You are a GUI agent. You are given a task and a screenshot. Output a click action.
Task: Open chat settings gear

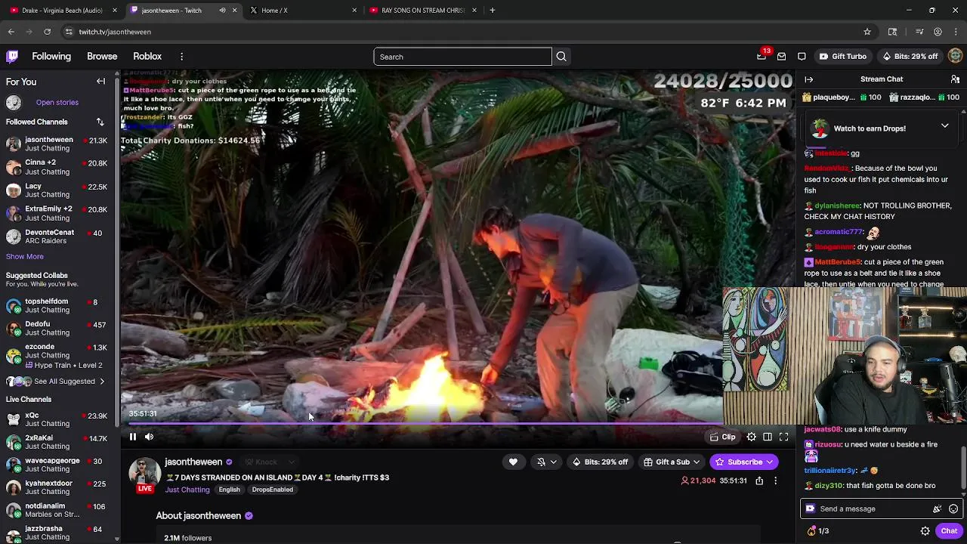point(925,531)
